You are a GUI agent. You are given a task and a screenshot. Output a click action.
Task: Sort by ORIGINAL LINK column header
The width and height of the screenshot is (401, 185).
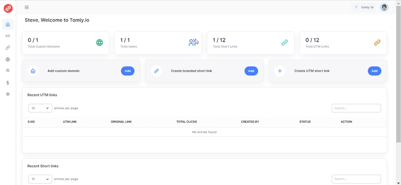pyautogui.click(x=121, y=122)
